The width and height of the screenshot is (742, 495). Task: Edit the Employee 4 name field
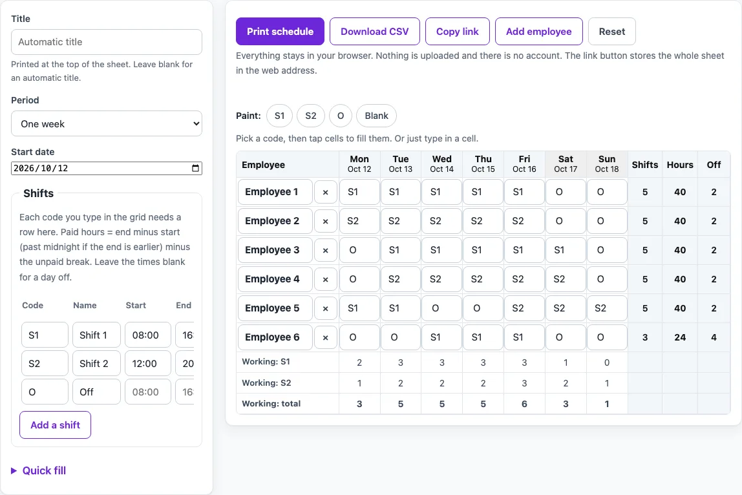(x=275, y=279)
